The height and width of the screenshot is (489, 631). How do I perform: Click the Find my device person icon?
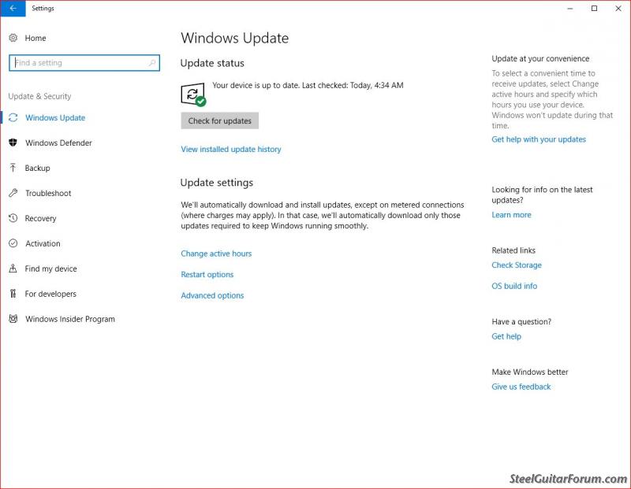pyautogui.click(x=13, y=269)
